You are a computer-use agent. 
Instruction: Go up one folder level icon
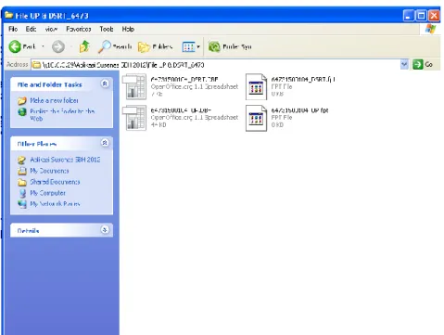84,46
